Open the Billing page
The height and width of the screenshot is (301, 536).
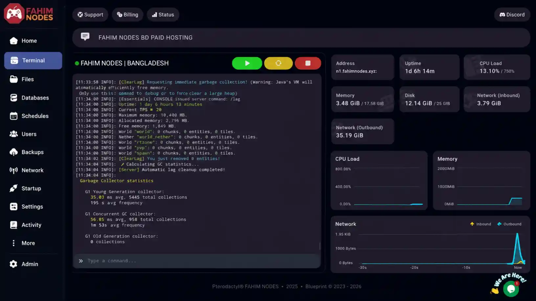pyautogui.click(x=127, y=15)
